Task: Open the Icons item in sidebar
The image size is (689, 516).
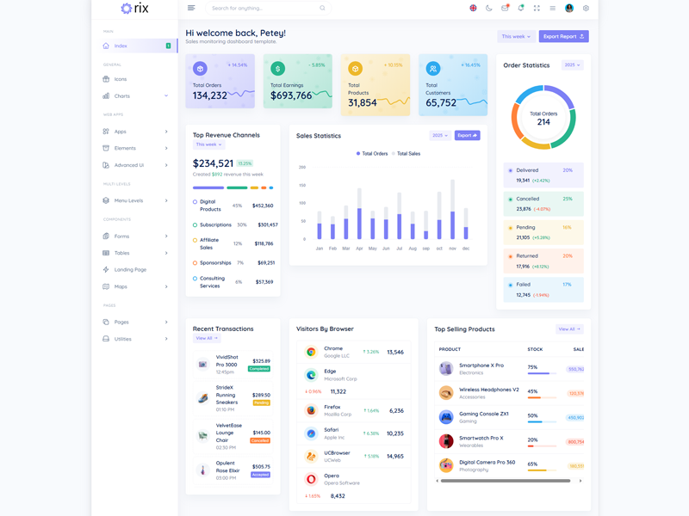Action: coord(121,79)
